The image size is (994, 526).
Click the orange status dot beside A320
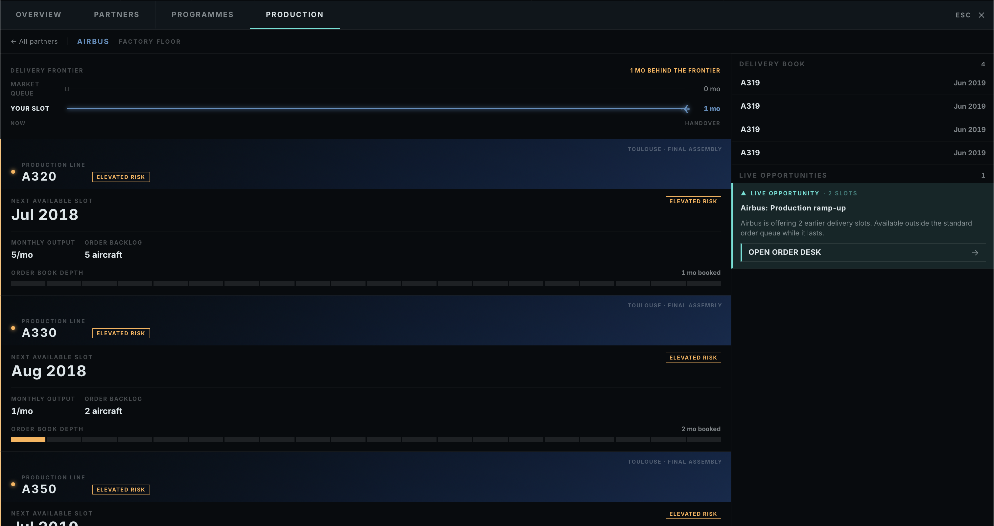tap(13, 172)
